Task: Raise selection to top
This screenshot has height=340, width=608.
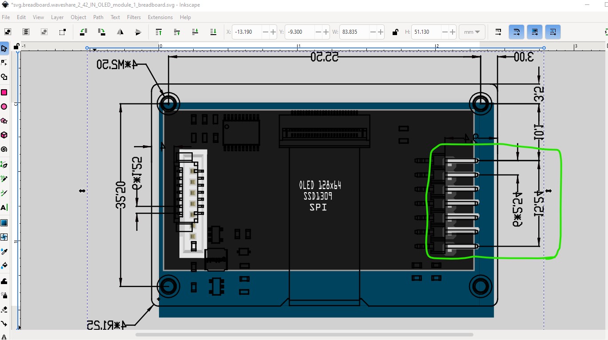Action: coord(159,32)
